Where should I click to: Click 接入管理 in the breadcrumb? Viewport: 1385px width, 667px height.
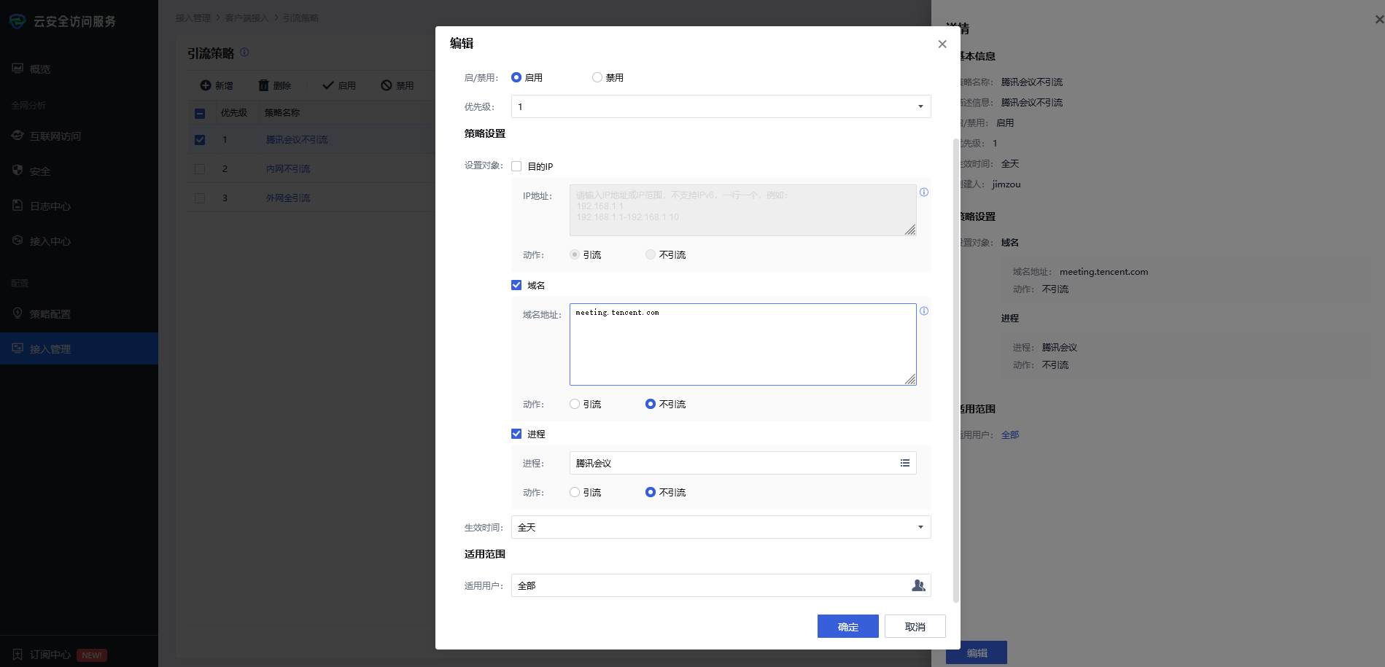tap(193, 17)
